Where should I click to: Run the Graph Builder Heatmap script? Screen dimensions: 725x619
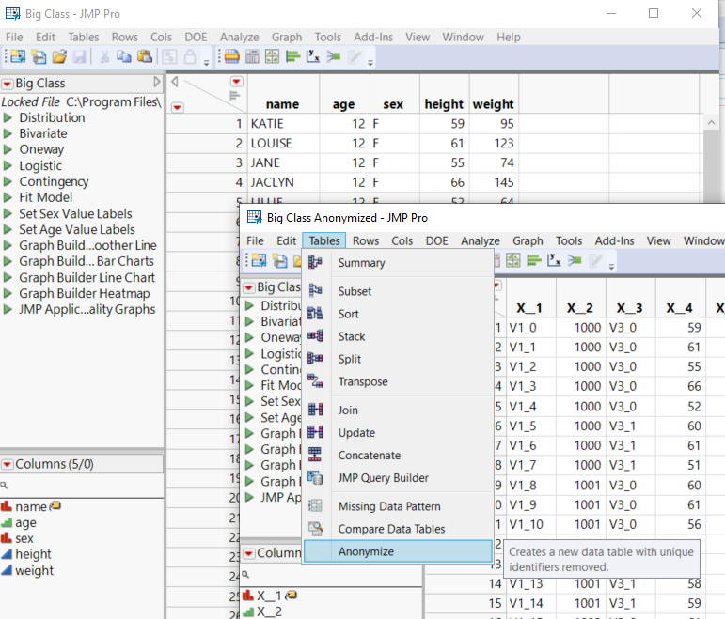pyautogui.click(x=8, y=293)
